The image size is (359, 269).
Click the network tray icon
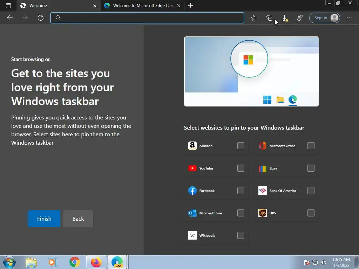click(315, 262)
